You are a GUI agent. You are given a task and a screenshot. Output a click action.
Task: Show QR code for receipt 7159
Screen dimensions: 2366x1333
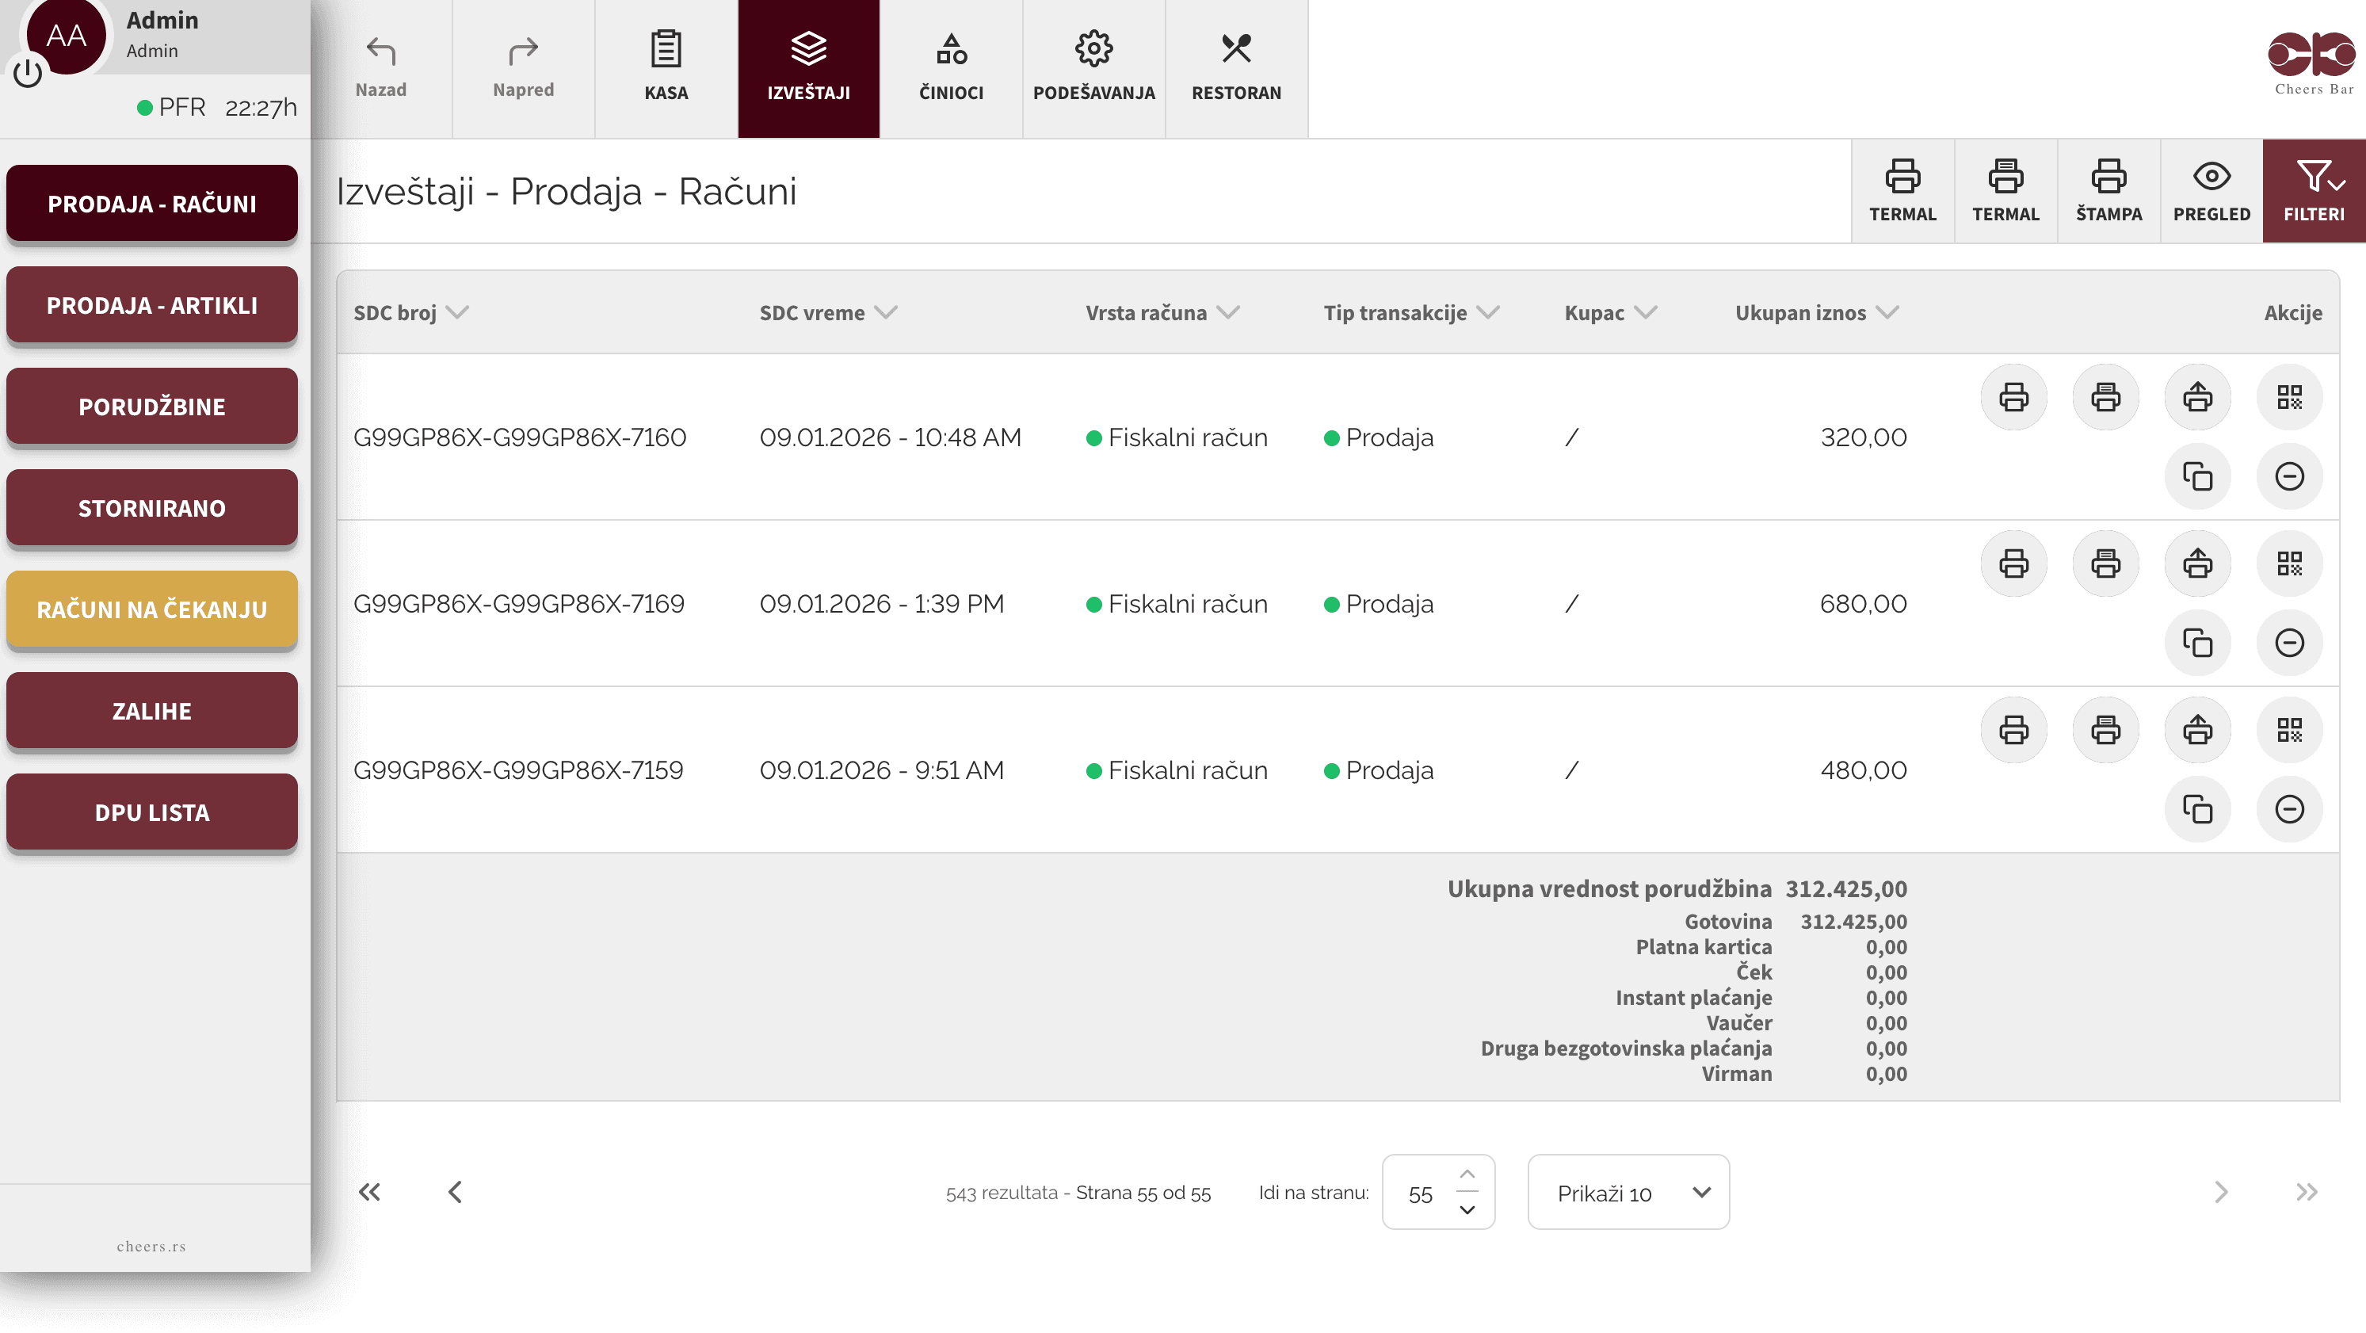click(2289, 729)
